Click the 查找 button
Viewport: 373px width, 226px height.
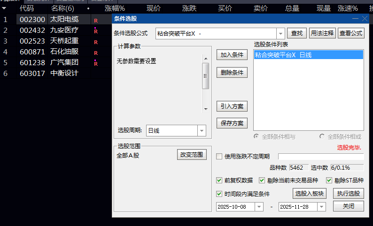pyautogui.click(x=297, y=33)
